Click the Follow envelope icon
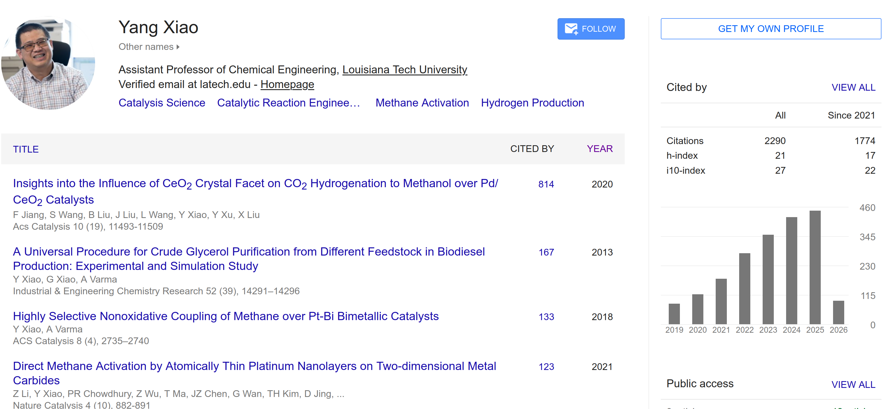The height and width of the screenshot is (409, 885). [x=572, y=29]
